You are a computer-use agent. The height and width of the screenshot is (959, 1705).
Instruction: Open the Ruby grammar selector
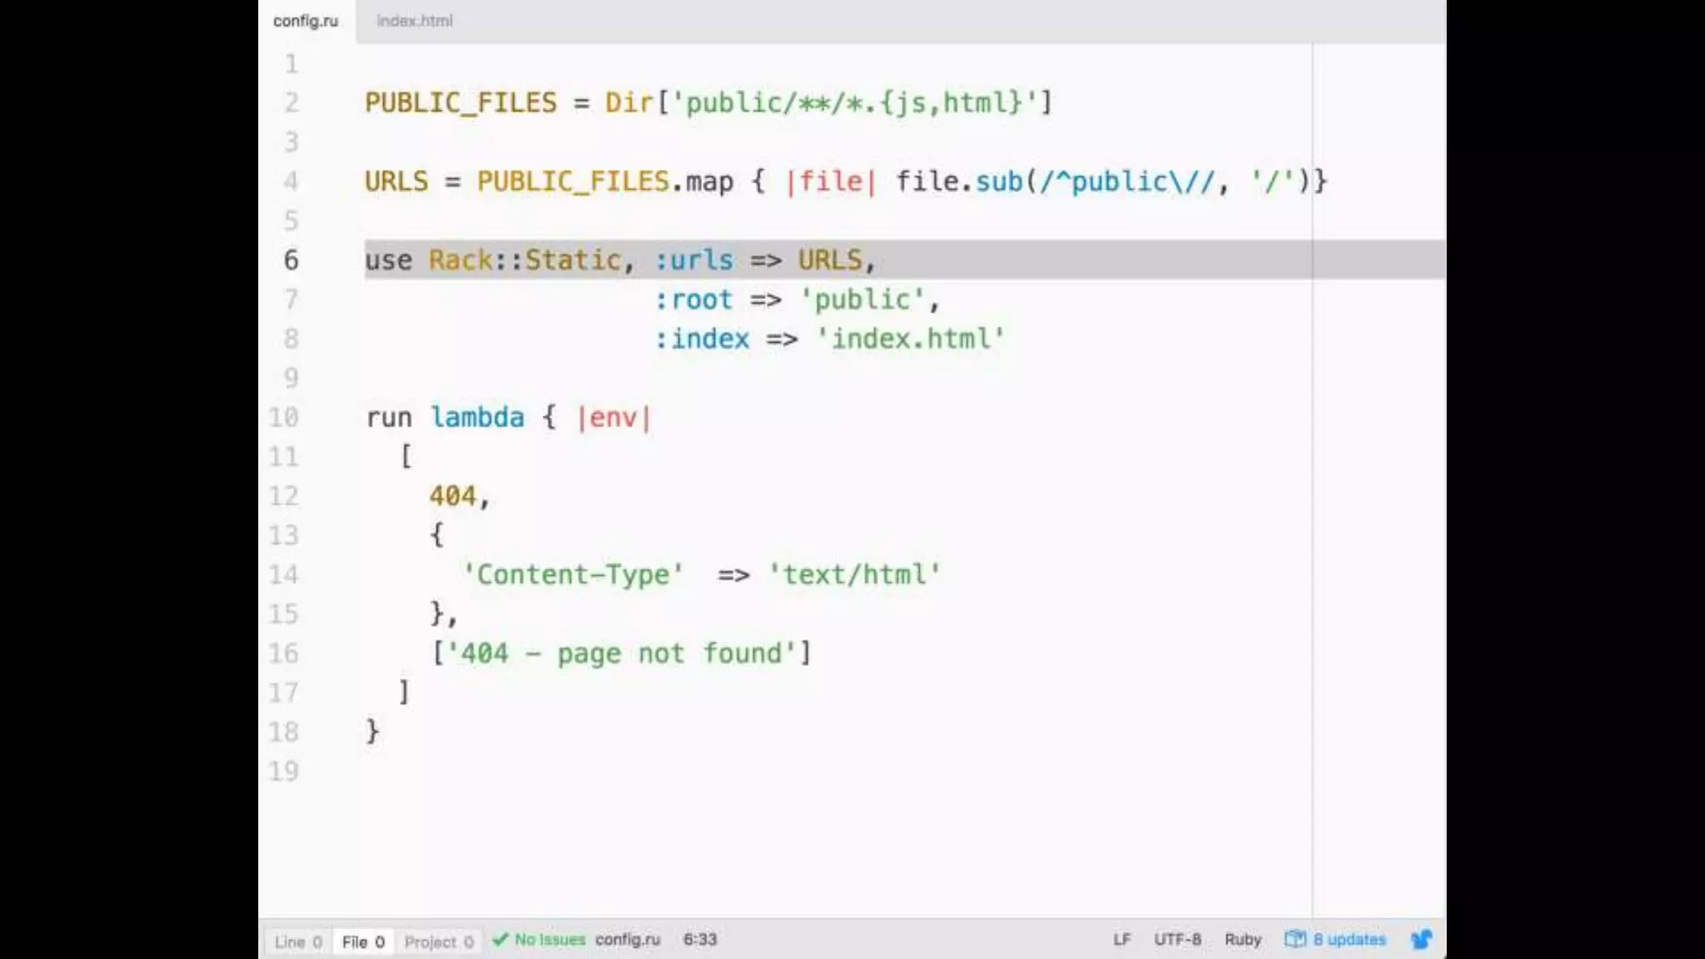point(1243,940)
